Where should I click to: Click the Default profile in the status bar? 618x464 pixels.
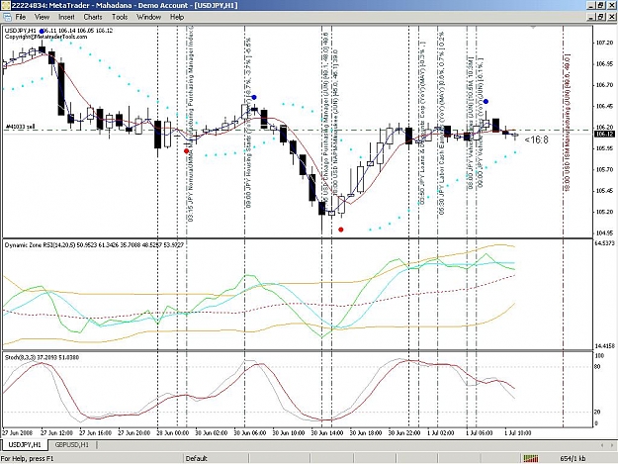coord(196,458)
